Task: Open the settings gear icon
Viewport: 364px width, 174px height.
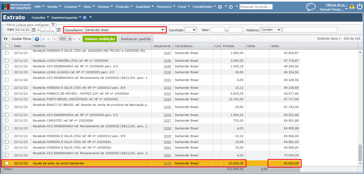Action: tap(220, 7)
